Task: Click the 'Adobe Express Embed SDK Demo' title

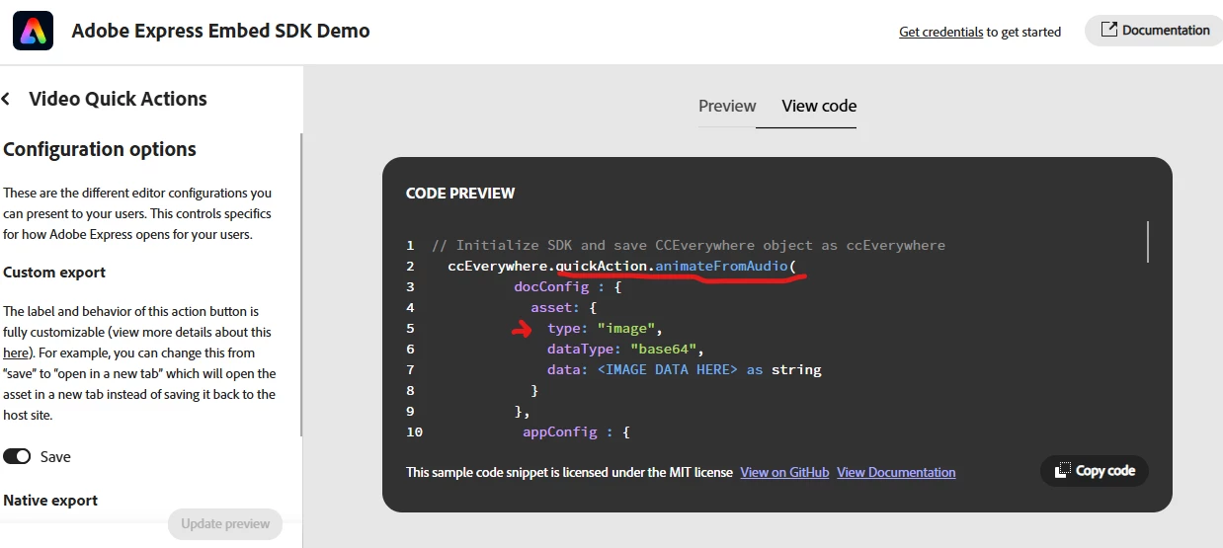Action: coord(220,31)
